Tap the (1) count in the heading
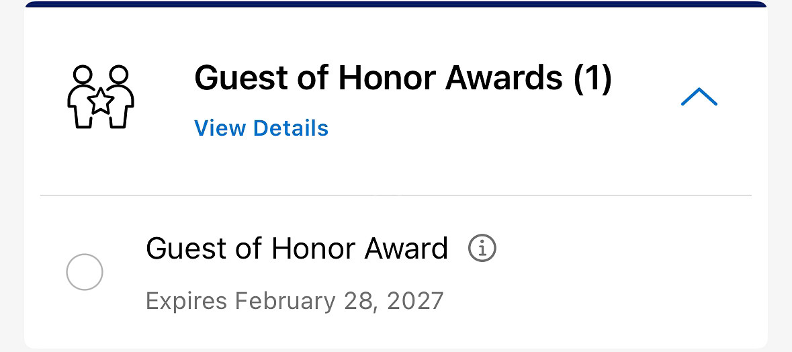 592,79
